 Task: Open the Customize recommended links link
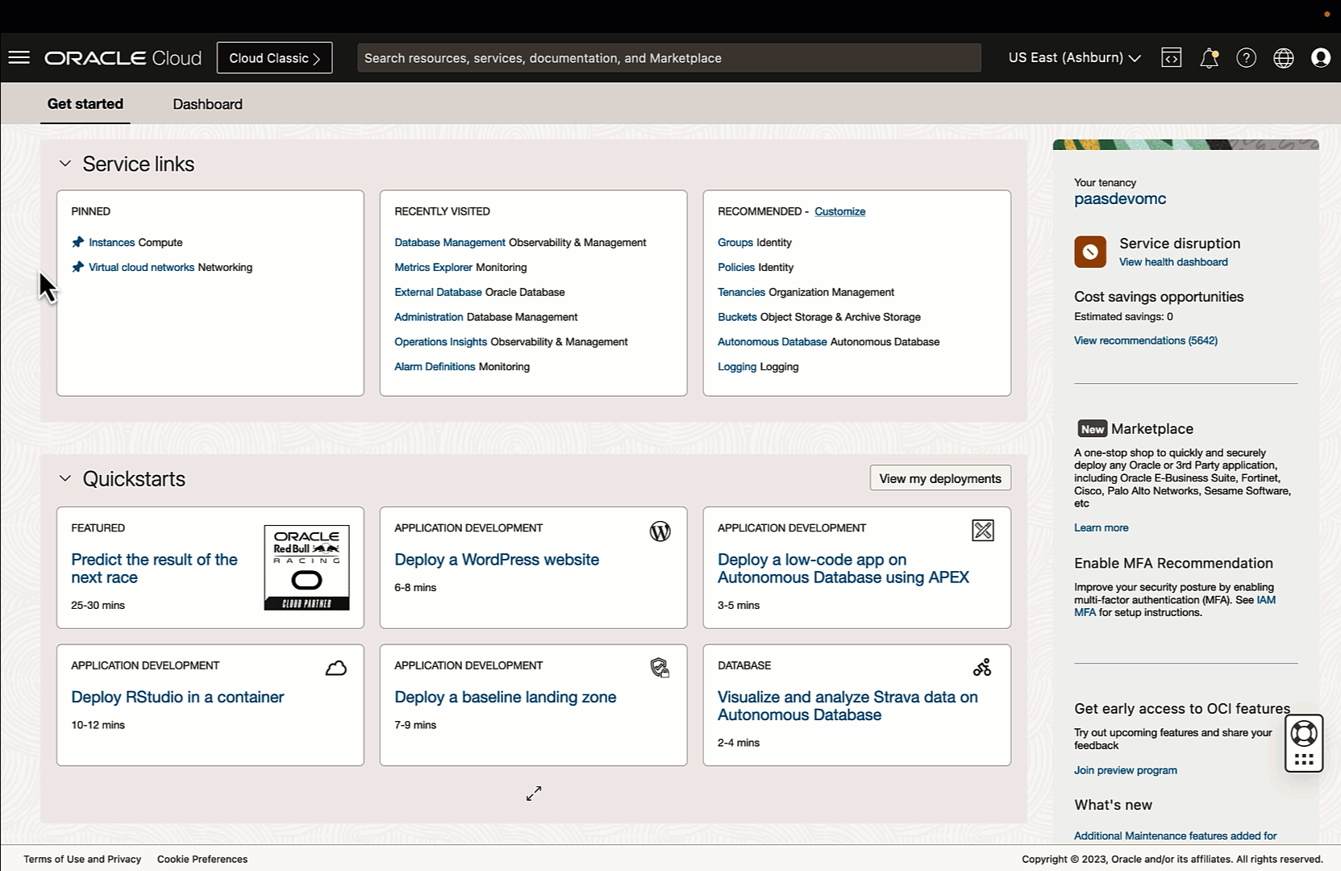point(839,211)
